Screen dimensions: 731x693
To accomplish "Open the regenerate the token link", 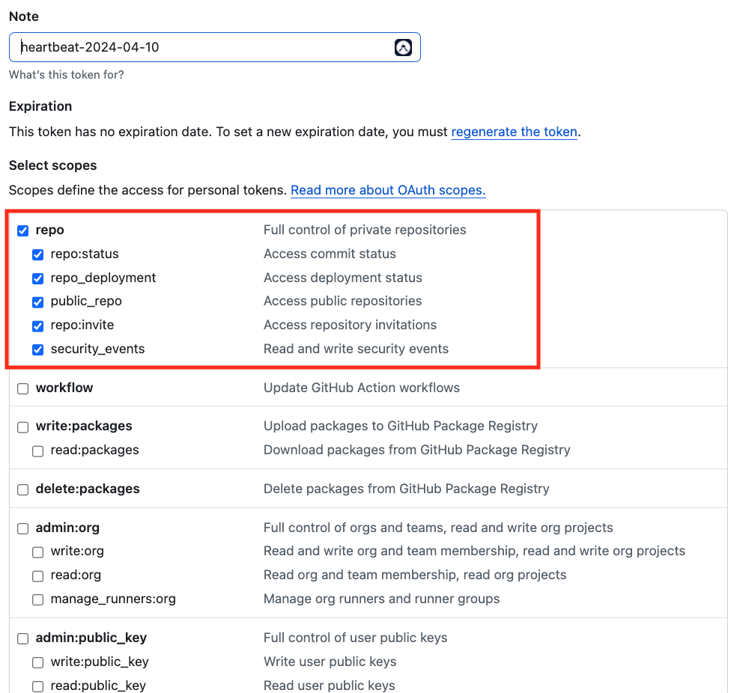I will (x=514, y=132).
